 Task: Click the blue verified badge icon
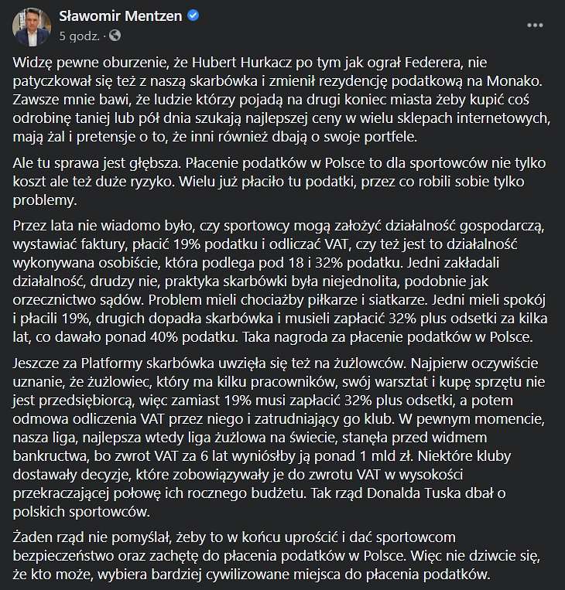pyautogui.click(x=193, y=15)
